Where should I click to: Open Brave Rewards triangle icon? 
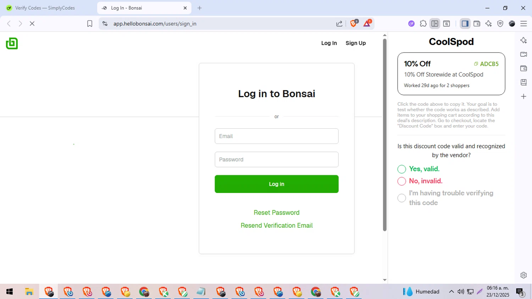pyautogui.click(x=367, y=23)
